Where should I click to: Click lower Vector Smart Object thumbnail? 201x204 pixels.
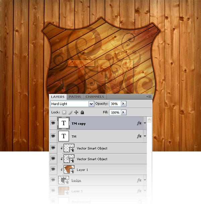click(x=69, y=159)
